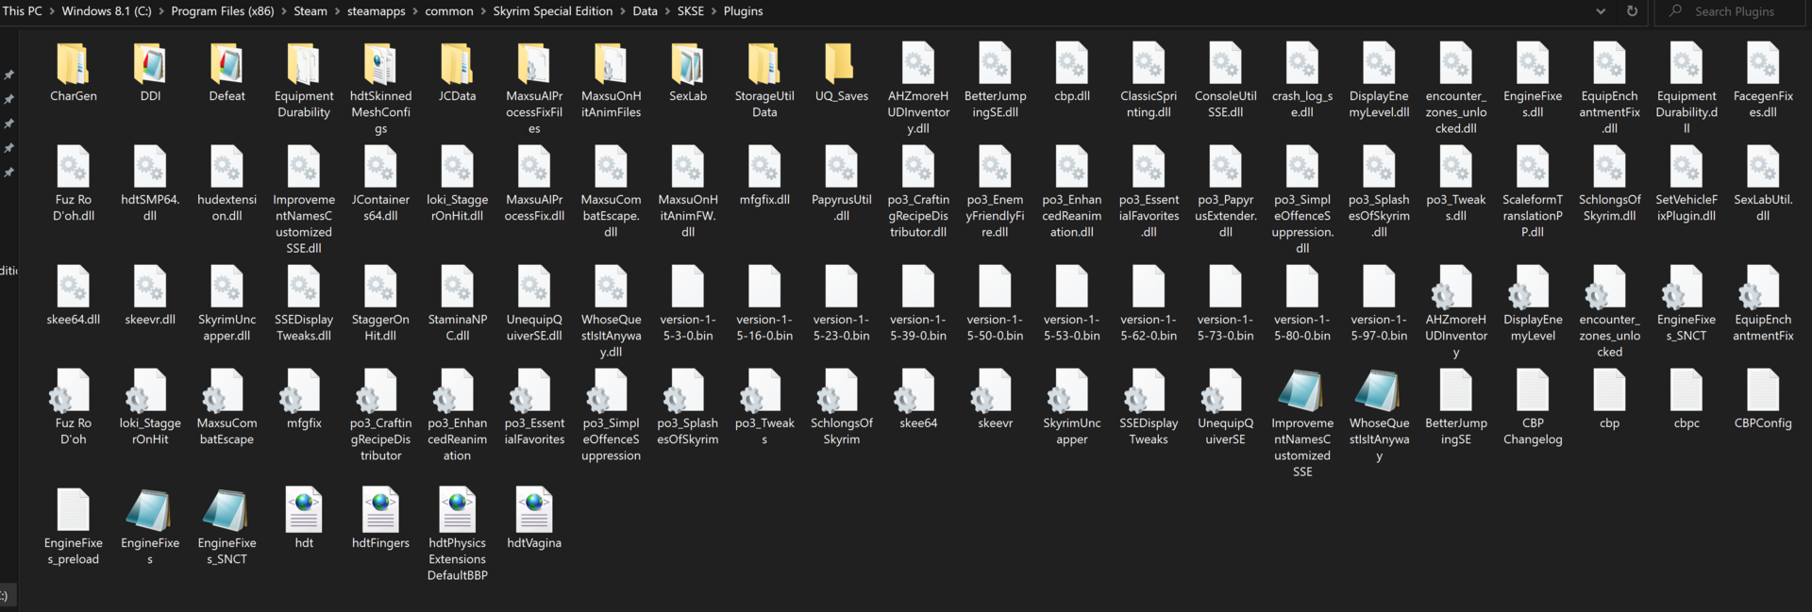This screenshot has height=612, width=1812.
Task: Expand chevron after Data in path
Action: click(x=667, y=11)
